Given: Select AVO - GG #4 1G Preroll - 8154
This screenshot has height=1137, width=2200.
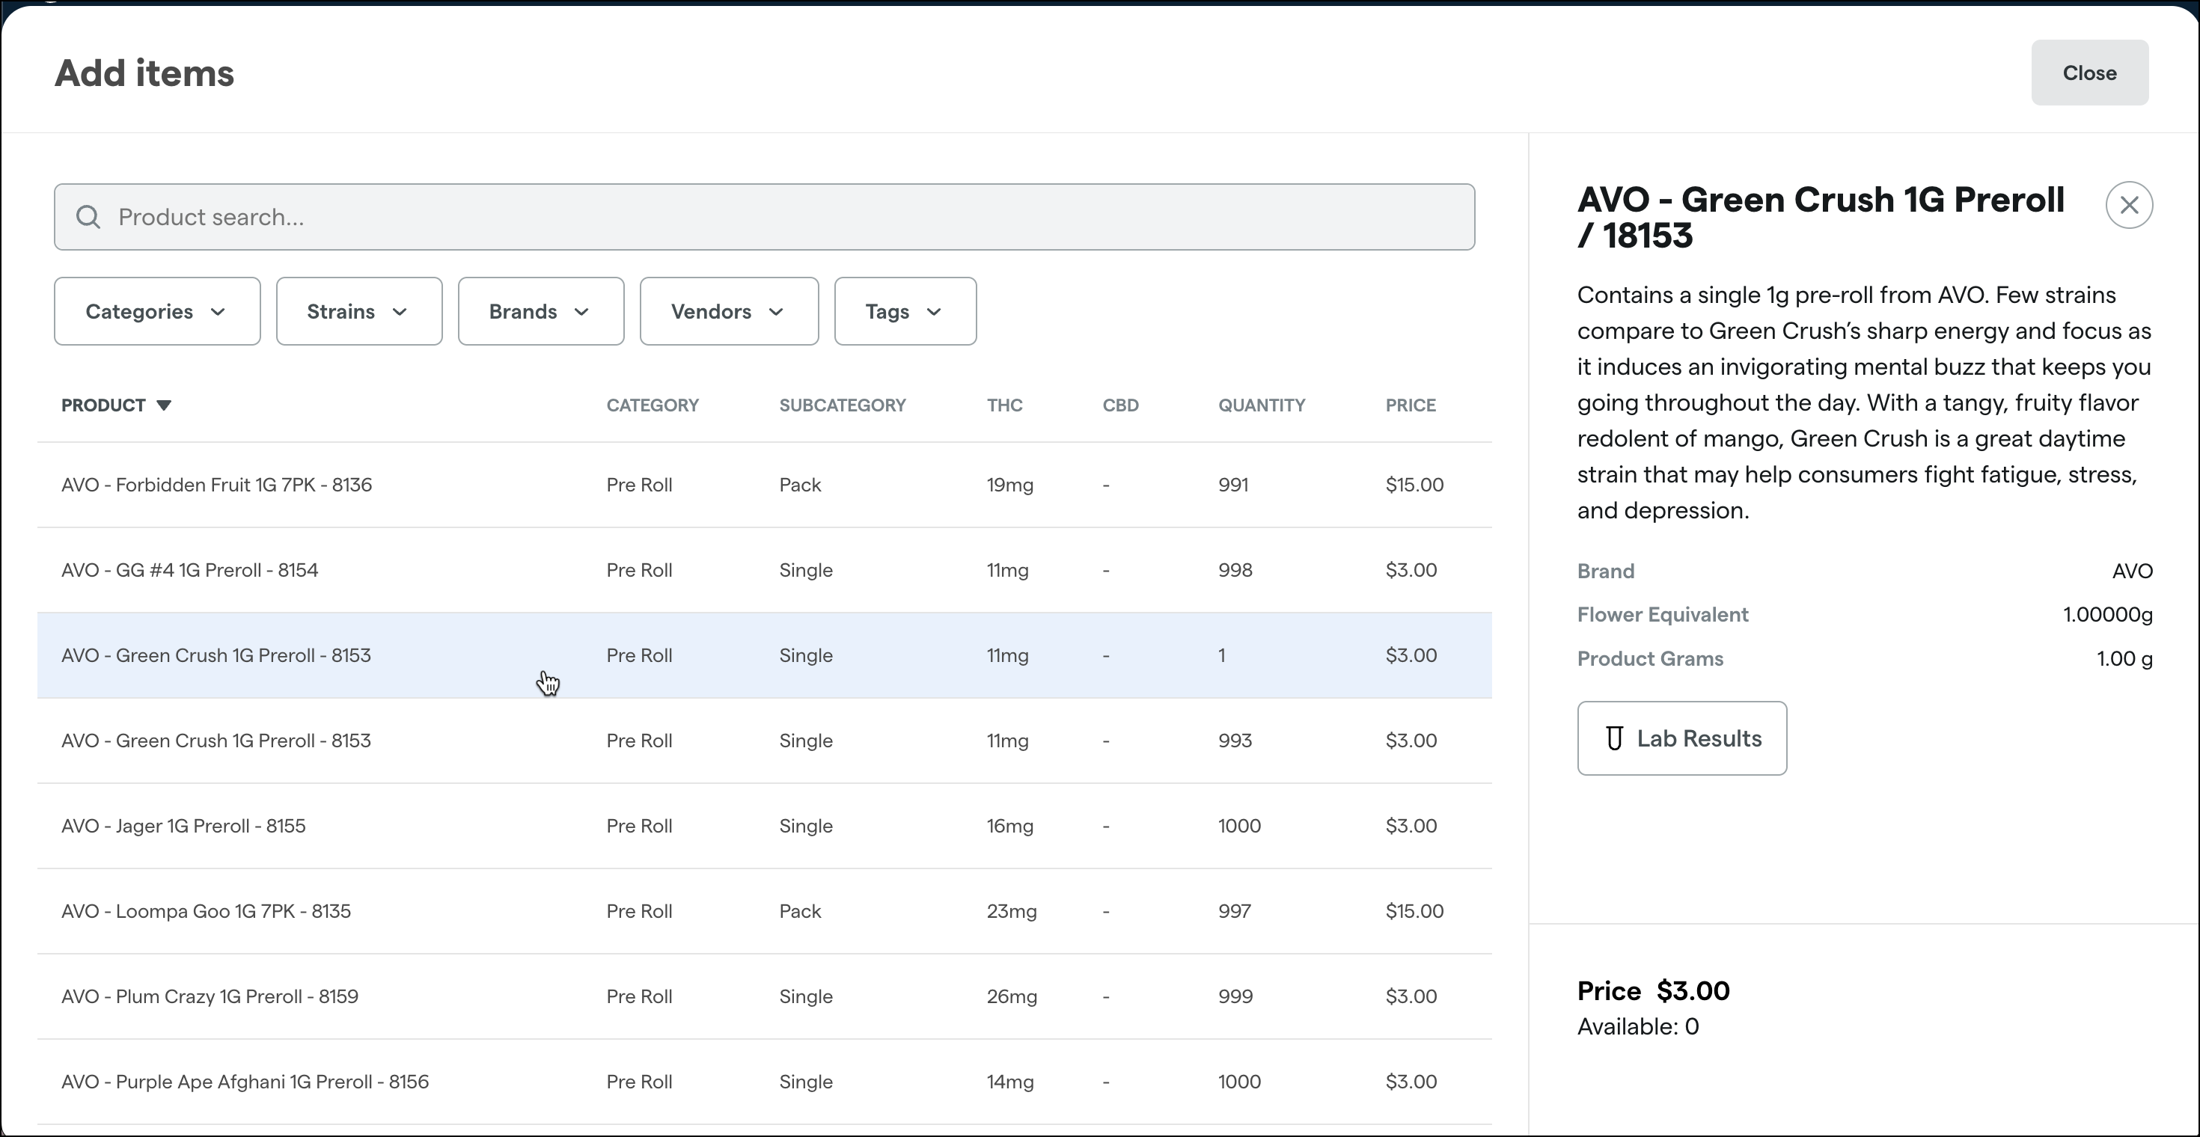Looking at the screenshot, I should click(764, 570).
